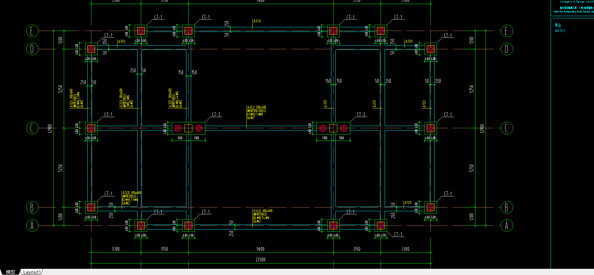This screenshot has height=275, width=594.
Task: Switch to the 模型 model tab
Action: (10, 272)
